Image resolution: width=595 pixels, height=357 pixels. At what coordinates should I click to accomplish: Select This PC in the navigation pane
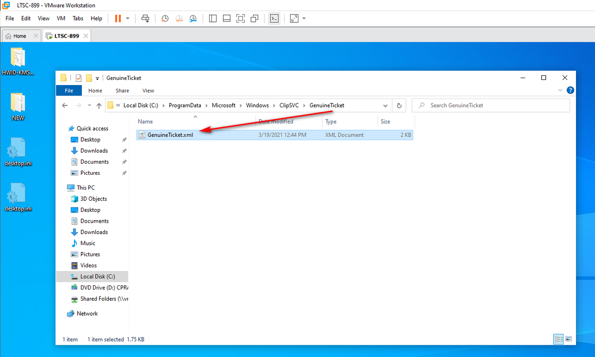[86, 187]
